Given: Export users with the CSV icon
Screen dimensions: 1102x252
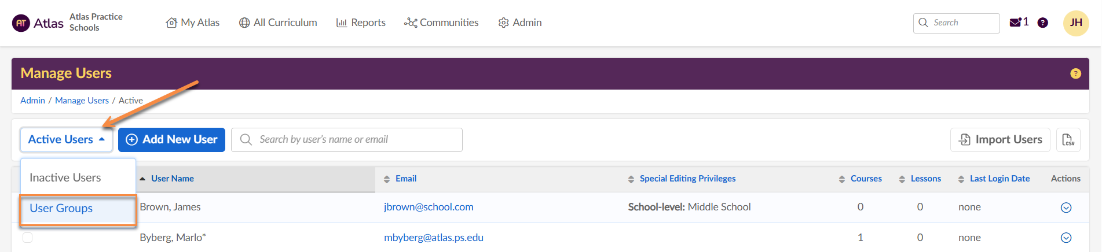Looking at the screenshot, I should click(1068, 140).
